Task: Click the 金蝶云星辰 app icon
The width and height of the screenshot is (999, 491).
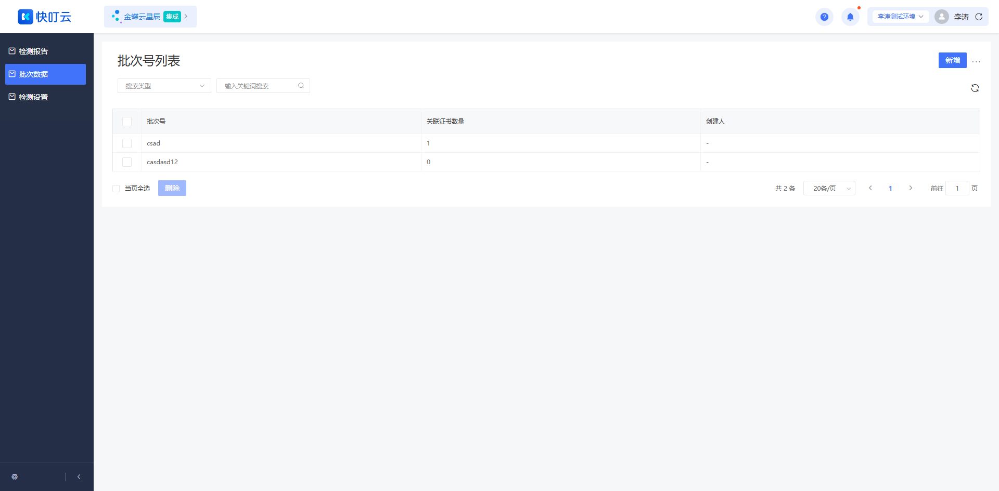Action: pos(117,17)
